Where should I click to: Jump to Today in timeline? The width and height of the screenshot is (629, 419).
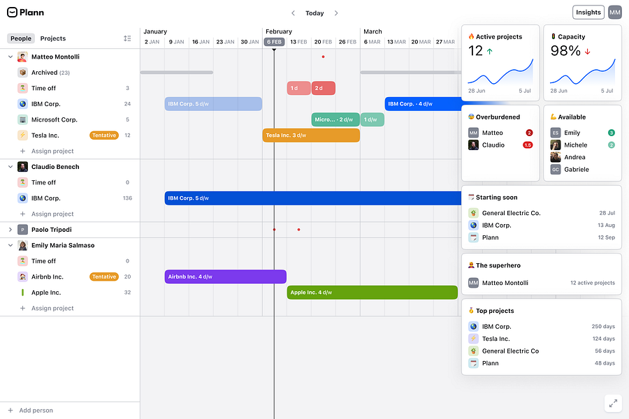point(314,13)
